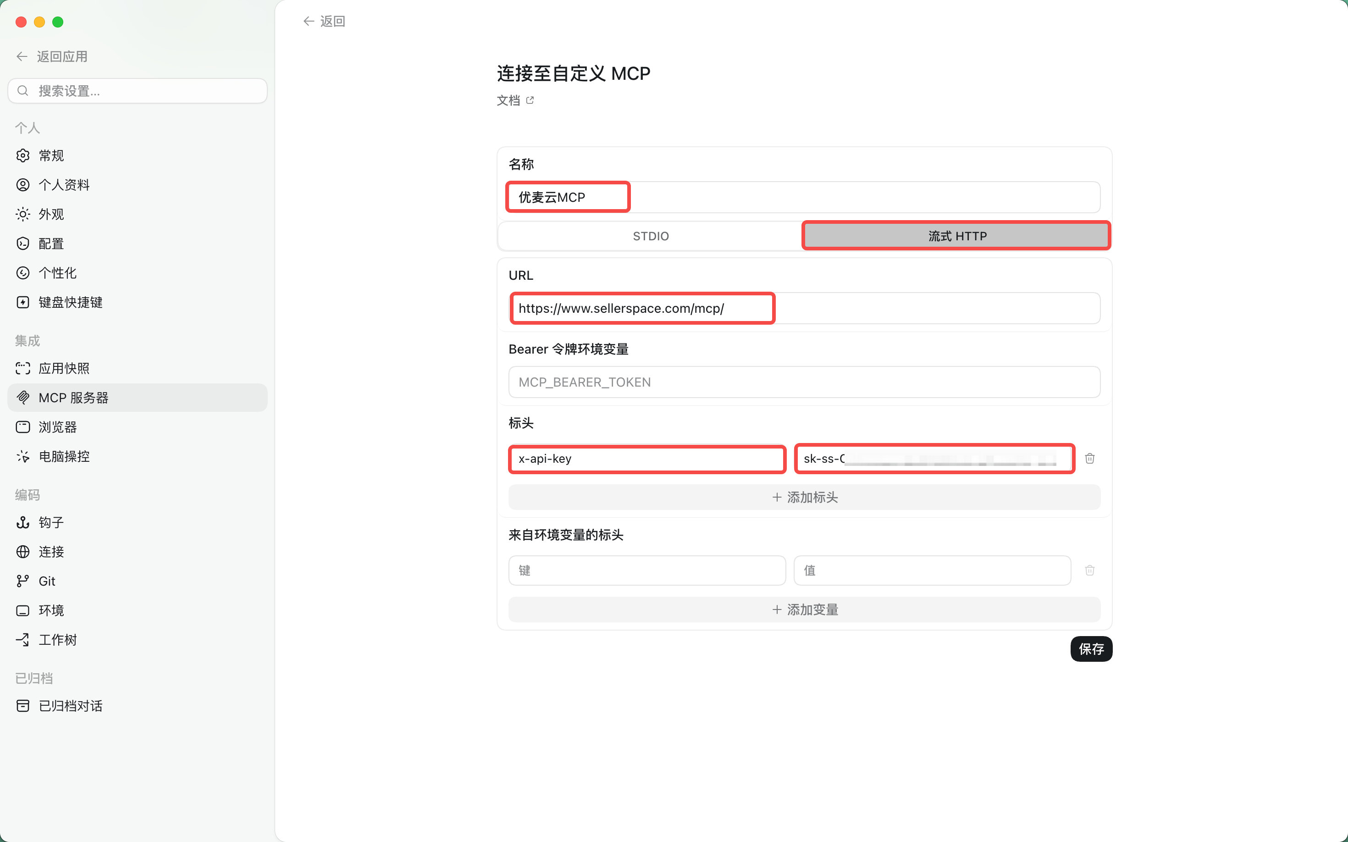Open 连接 settings

[137, 552]
